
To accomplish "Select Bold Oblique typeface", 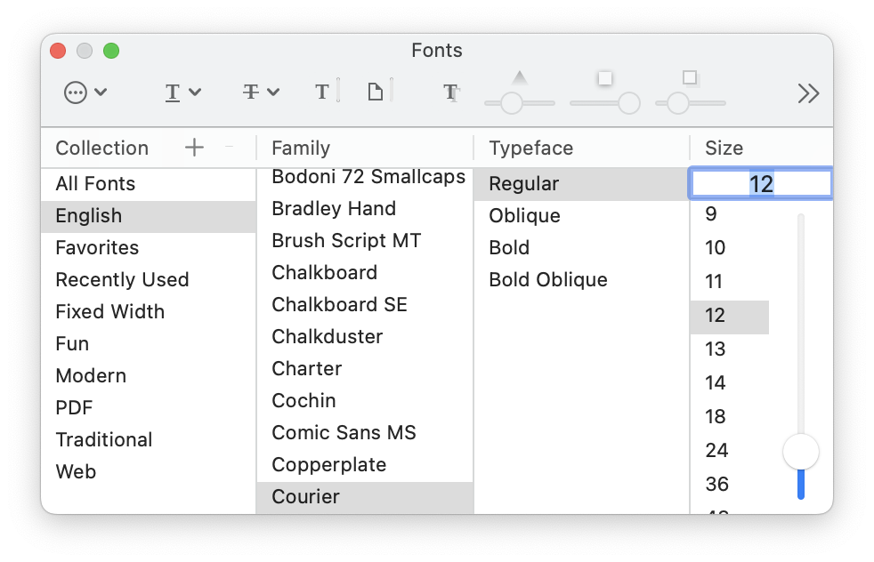I will point(581,279).
